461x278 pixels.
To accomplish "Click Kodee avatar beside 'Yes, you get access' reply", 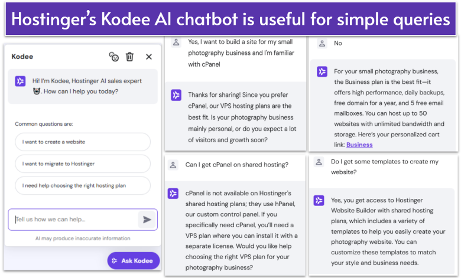I will tap(319, 201).
